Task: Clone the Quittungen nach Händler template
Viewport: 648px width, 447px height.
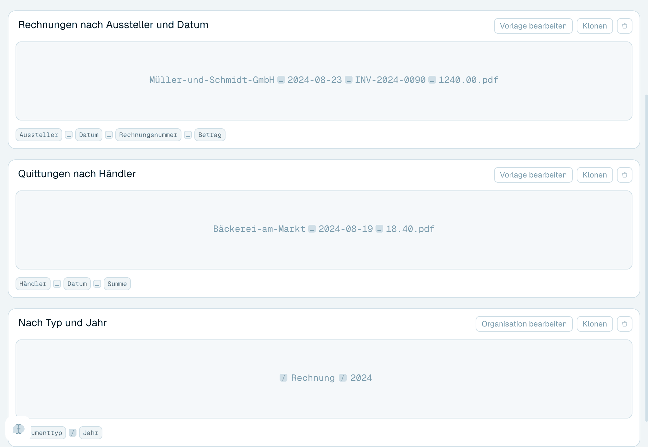Action: 595,175
